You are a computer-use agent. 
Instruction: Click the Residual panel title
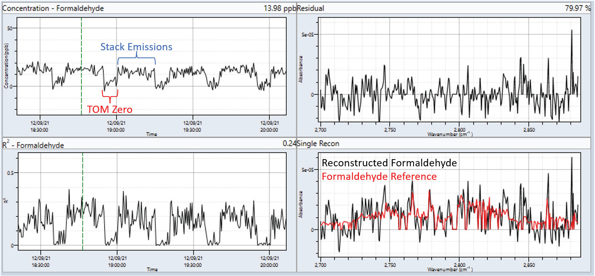311,8
